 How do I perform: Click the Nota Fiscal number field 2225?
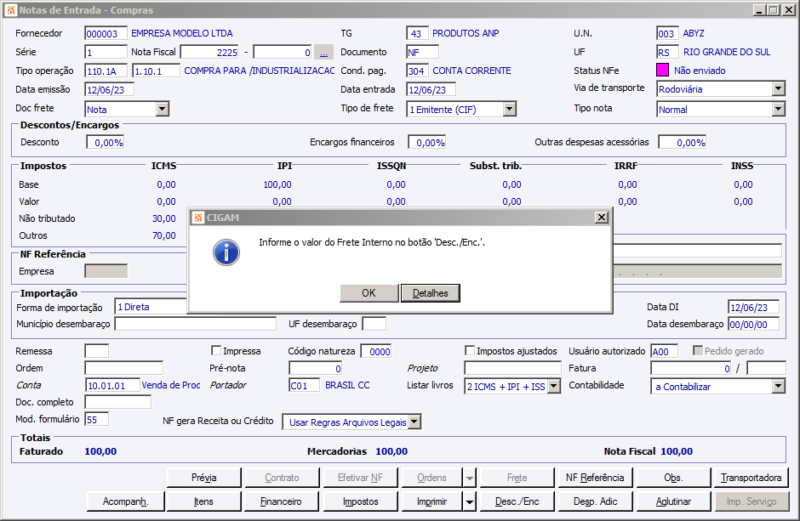(209, 52)
